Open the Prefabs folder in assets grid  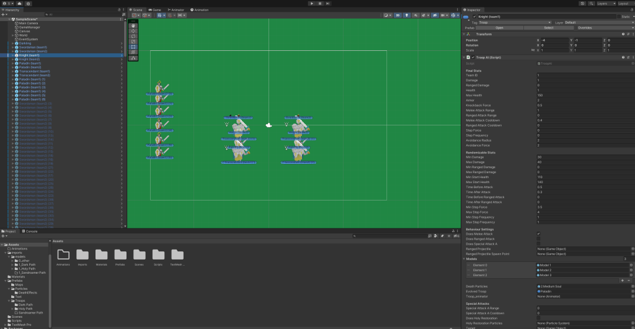point(120,257)
